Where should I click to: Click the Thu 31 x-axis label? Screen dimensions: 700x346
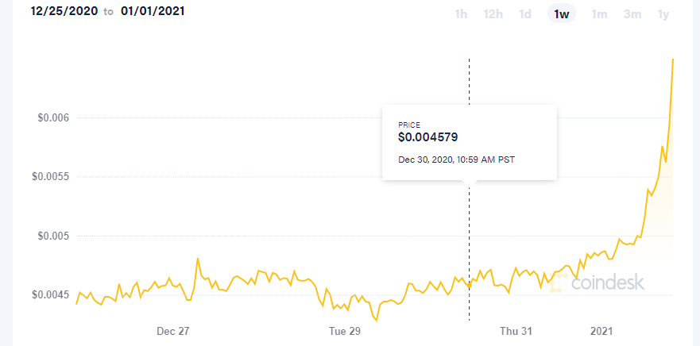pyautogui.click(x=516, y=331)
